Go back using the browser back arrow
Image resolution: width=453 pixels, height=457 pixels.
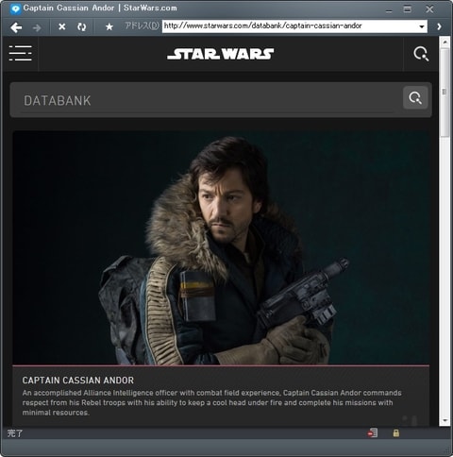16,27
